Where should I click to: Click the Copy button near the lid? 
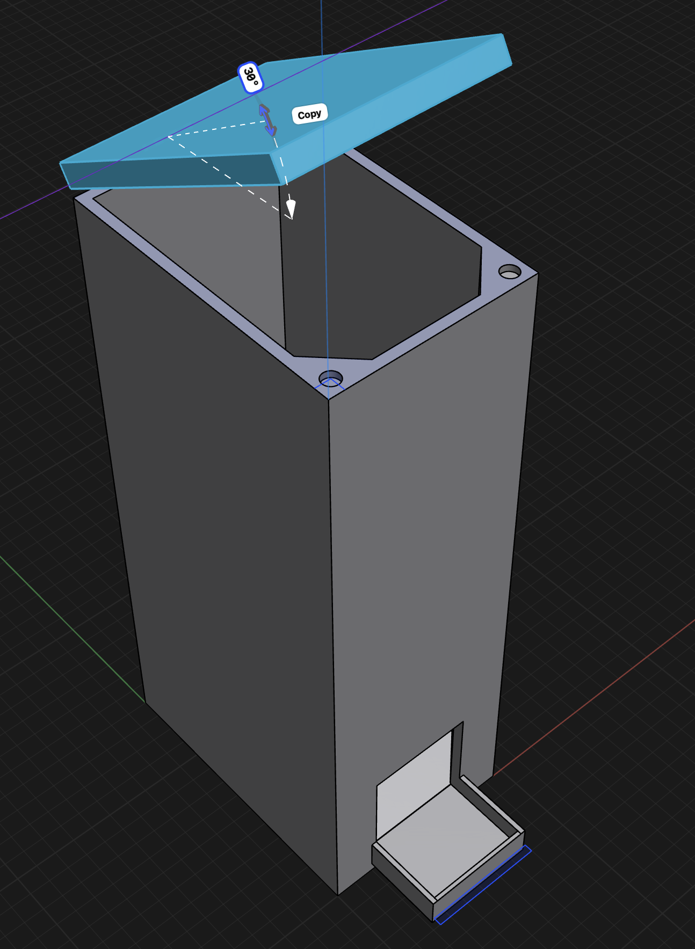[x=309, y=114]
